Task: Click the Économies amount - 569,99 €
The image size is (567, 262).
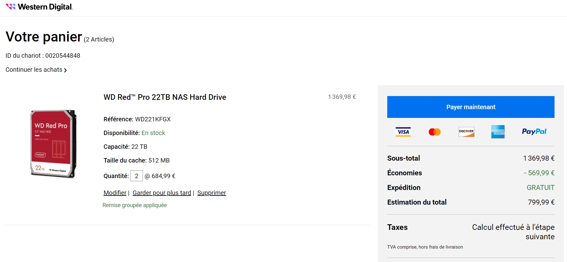Action: tap(539, 173)
